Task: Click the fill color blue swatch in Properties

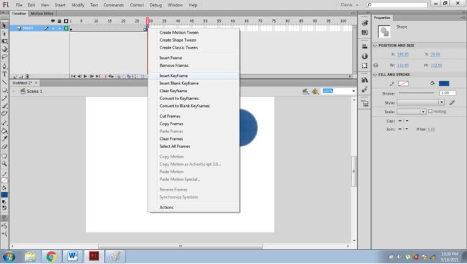Action: (x=444, y=84)
